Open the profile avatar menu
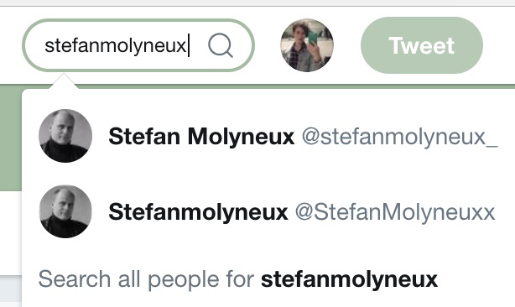 click(307, 45)
